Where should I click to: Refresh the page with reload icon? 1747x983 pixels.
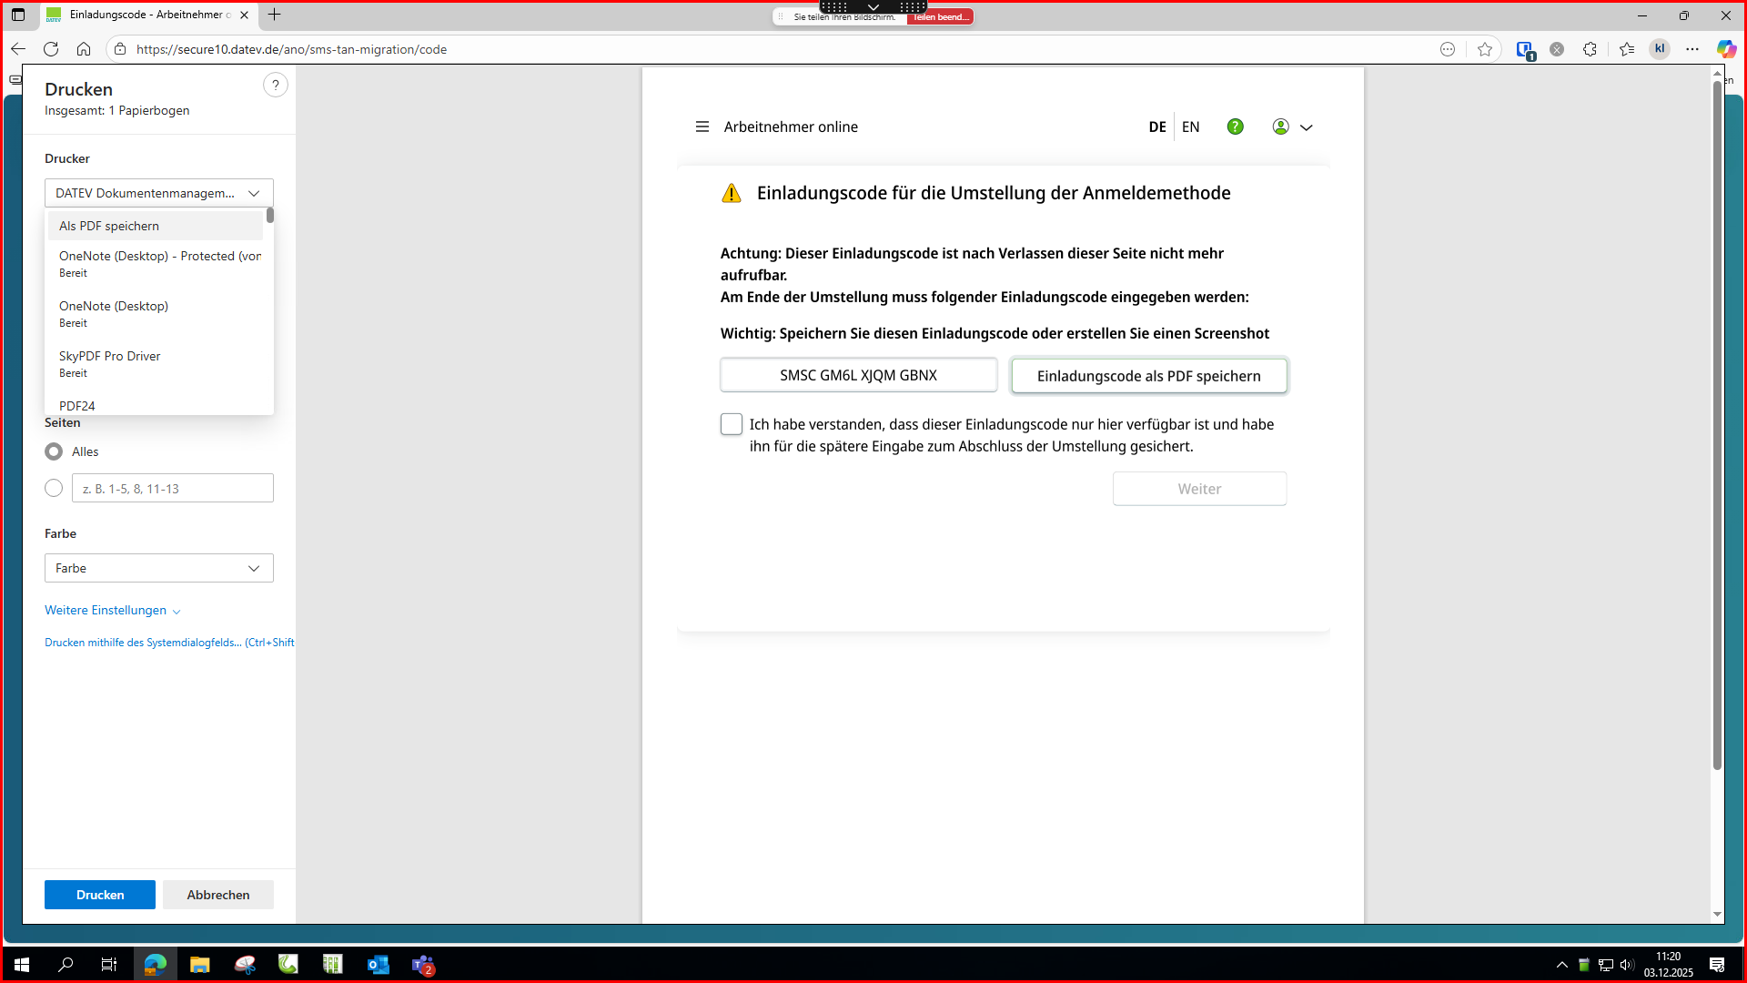coord(51,49)
